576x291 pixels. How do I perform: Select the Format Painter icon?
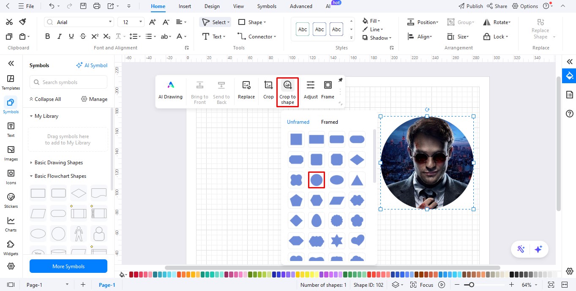[23, 22]
